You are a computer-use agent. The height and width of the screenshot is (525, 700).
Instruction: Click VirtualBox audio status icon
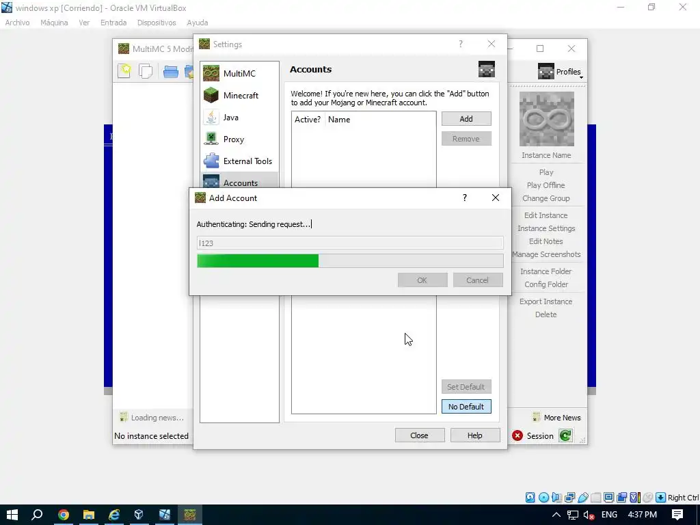(x=556, y=498)
